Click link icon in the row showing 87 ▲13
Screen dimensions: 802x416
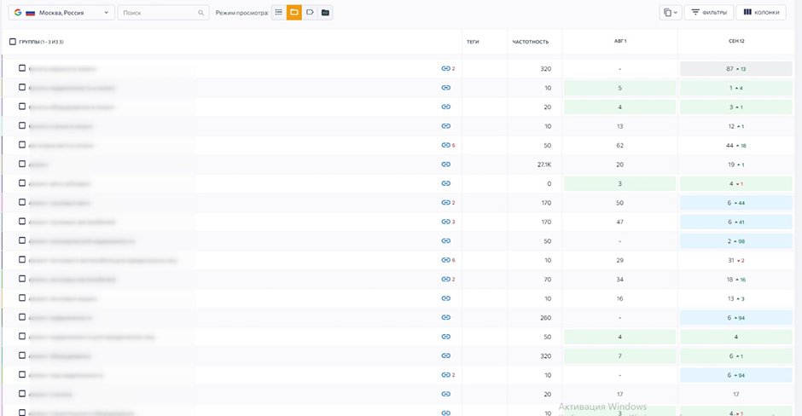coord(446,68)
